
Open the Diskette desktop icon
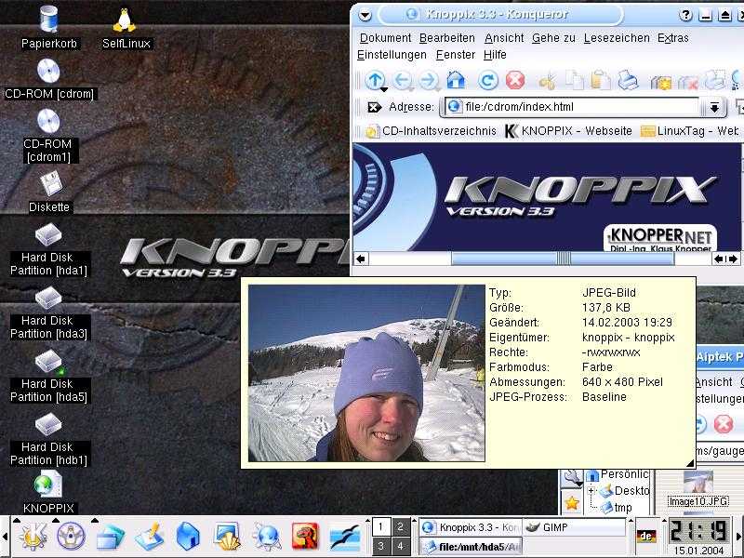(x=48, y=184)
